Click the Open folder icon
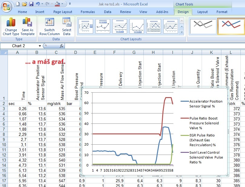The width and height of the screenshot is (245, 187). point(24,4)
